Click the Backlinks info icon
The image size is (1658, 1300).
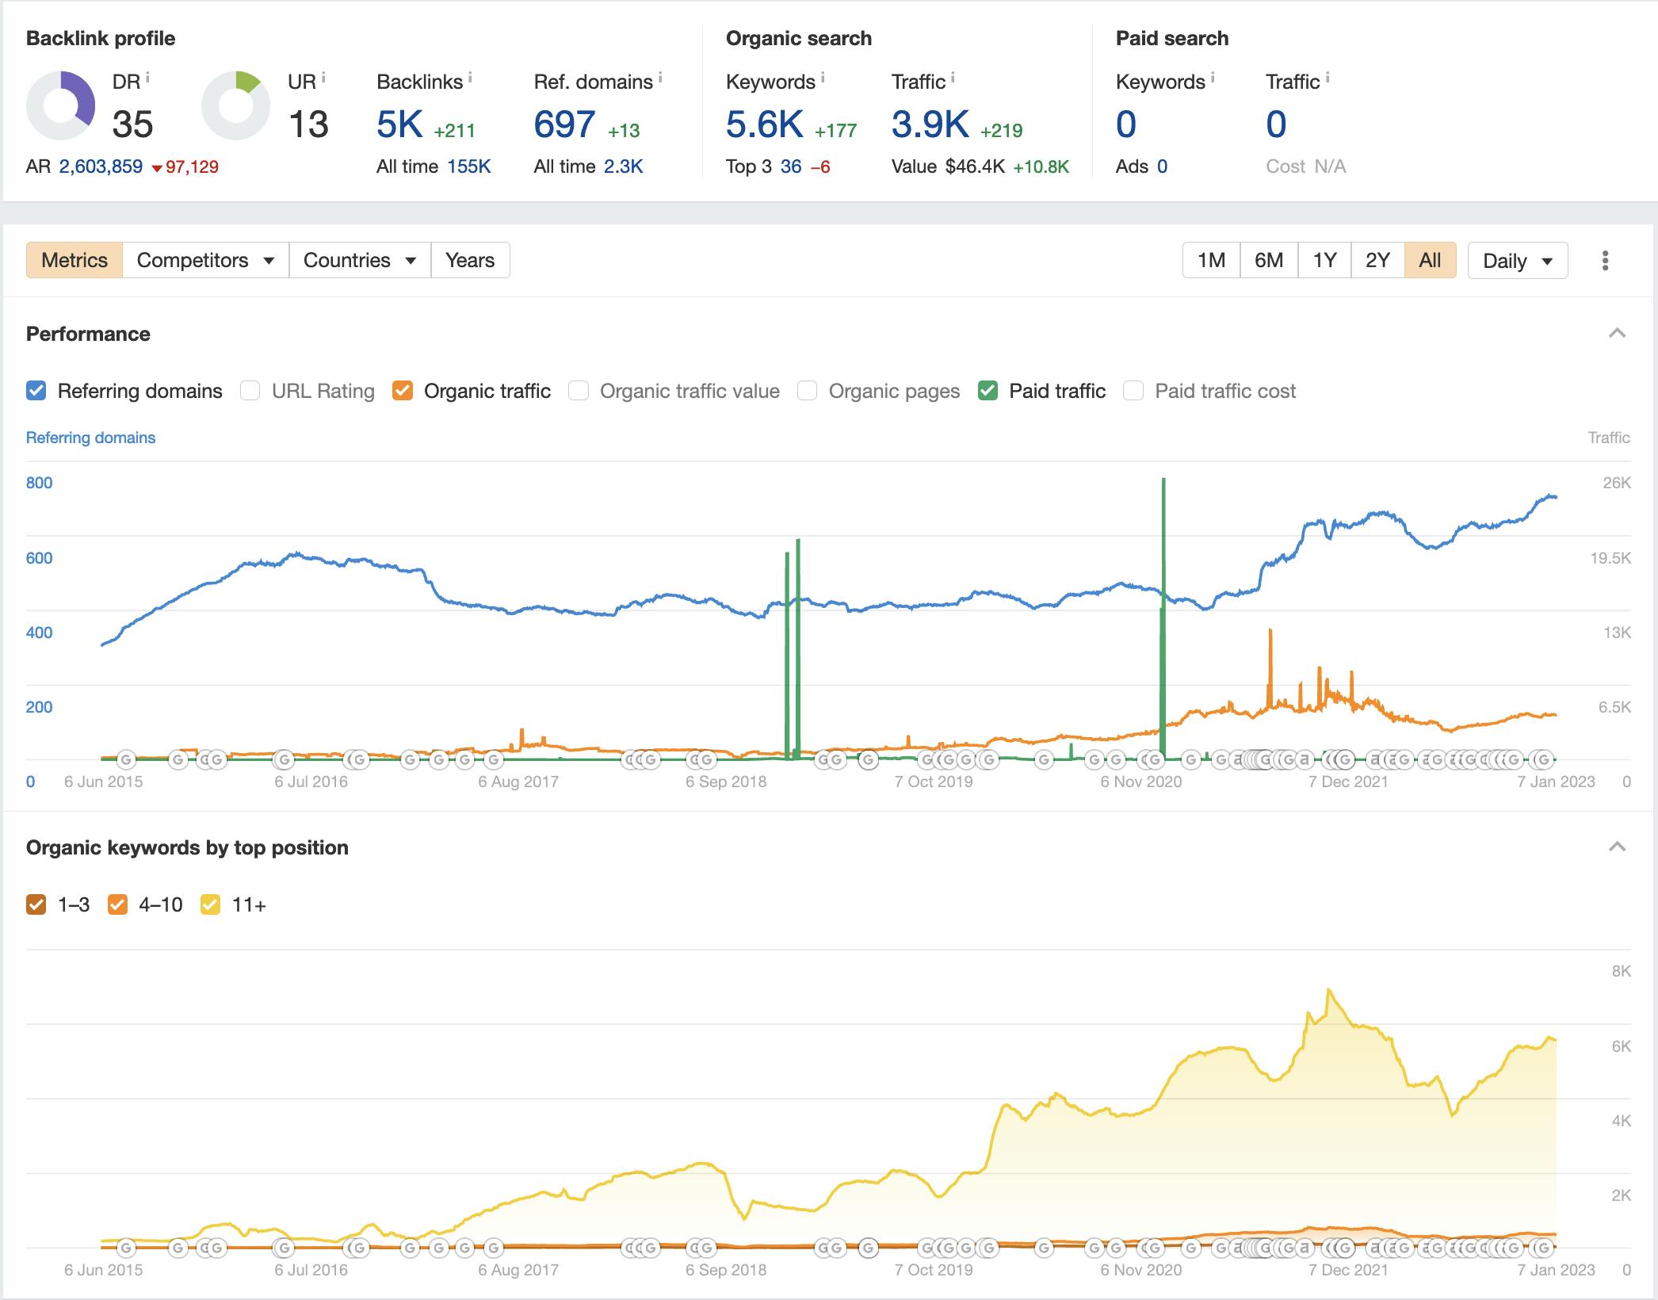(470, 78)
